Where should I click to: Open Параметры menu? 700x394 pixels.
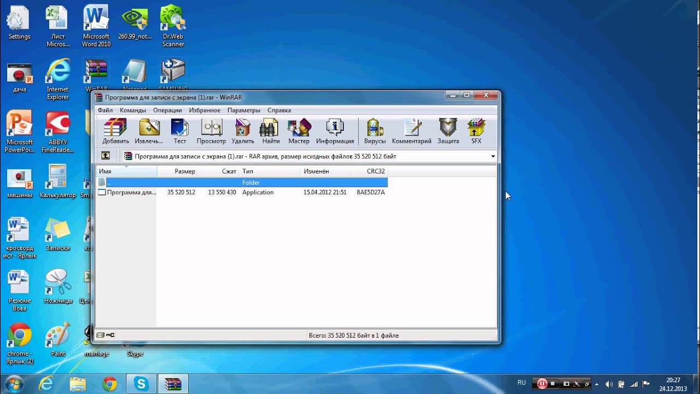point(244,110)
